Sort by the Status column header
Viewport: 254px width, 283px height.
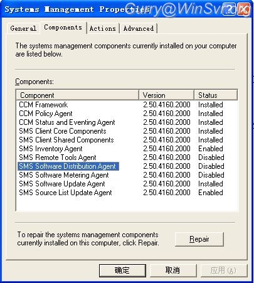[x=216, y=95]
